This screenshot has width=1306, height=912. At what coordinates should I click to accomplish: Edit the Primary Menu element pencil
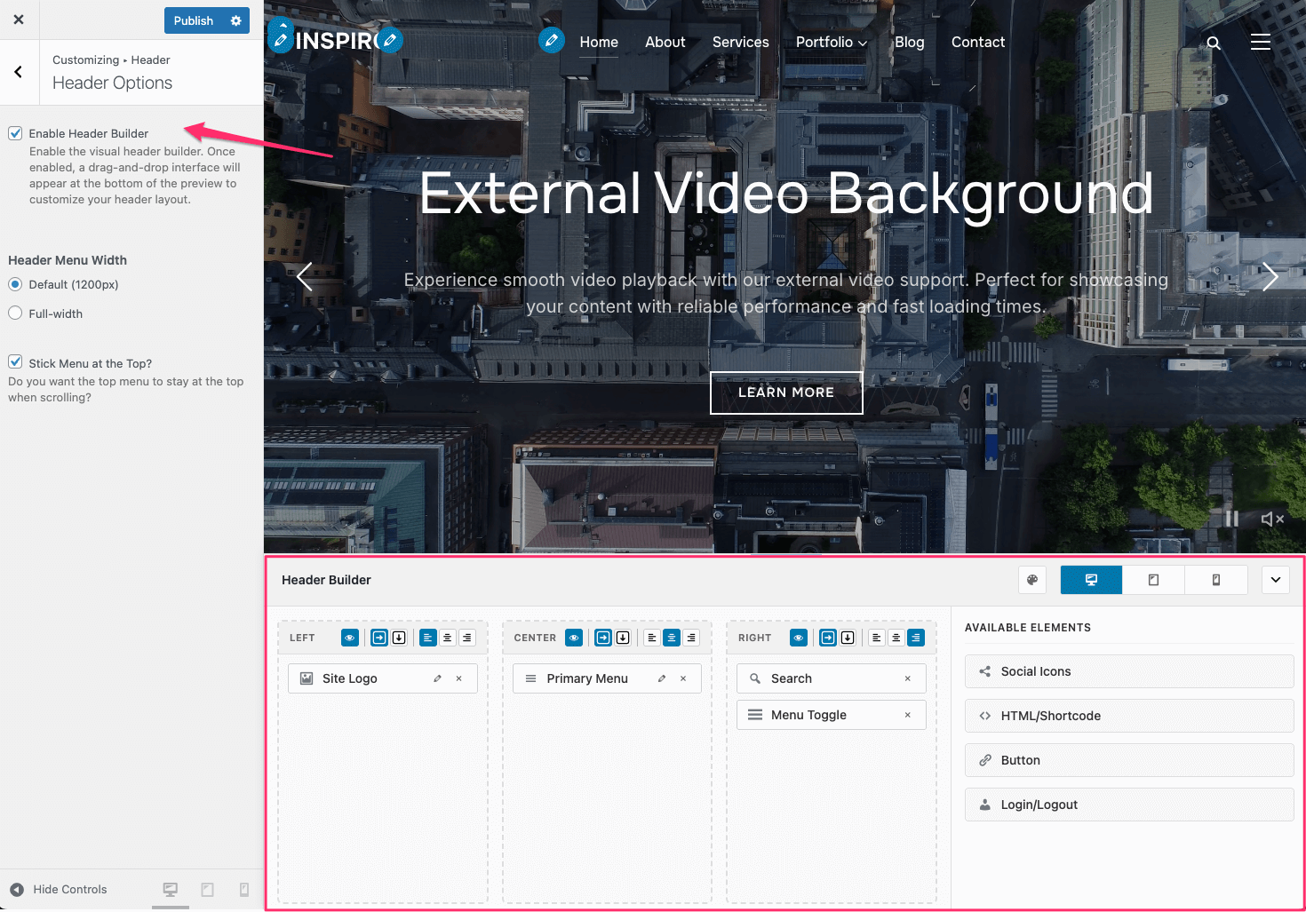pos(661,678)
